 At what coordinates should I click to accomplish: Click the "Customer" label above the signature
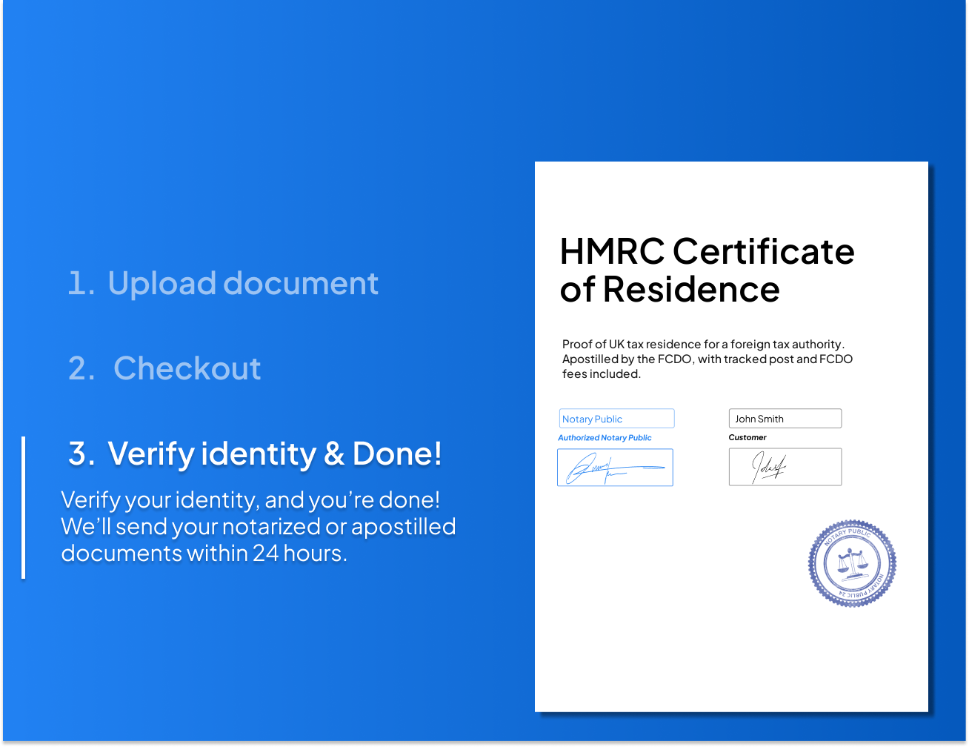[x=747, y=437]
